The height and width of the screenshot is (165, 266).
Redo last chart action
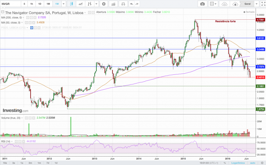tap(137, 4)
